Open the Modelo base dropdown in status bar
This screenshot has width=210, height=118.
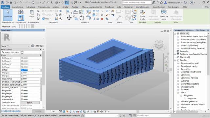[153, 115]
